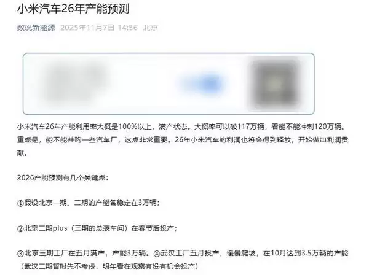Click the text 假设北京一期、二期的产能
The image size is (369, 275).
[66, 203]
